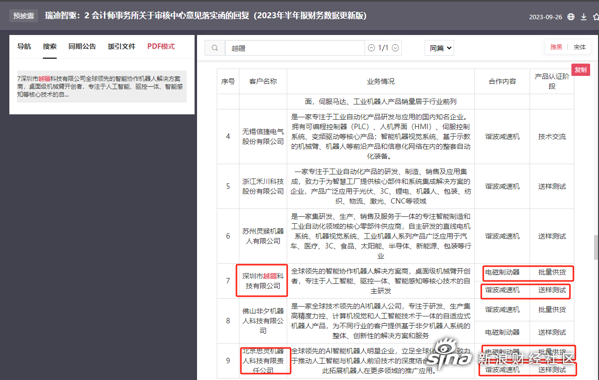Open the 同篇 scope dropdown

coord(439,48)
